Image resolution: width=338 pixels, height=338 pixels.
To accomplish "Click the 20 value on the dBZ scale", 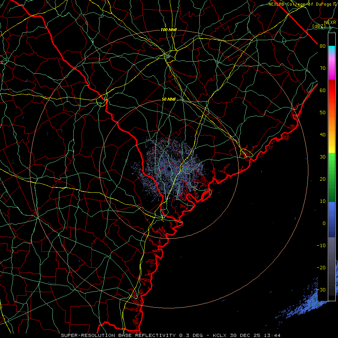I will pos(323,179).
